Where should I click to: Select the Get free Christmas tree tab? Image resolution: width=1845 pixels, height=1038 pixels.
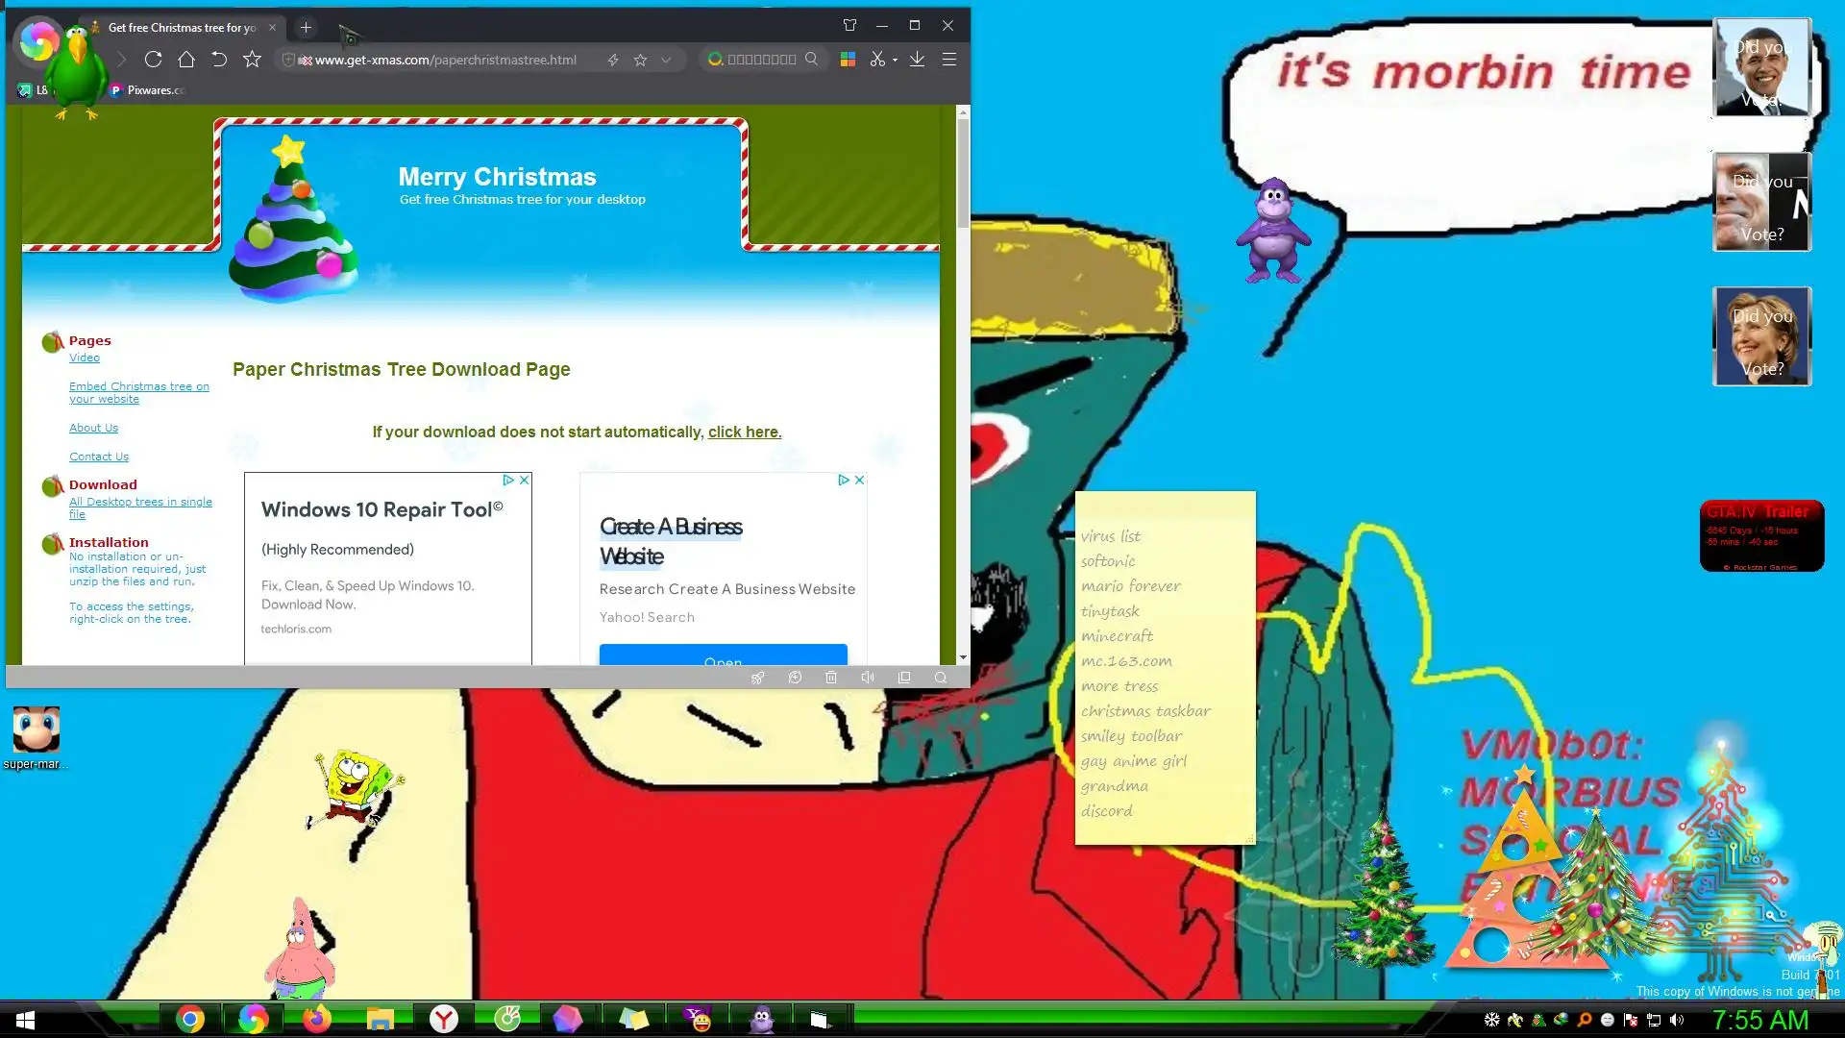182,28
